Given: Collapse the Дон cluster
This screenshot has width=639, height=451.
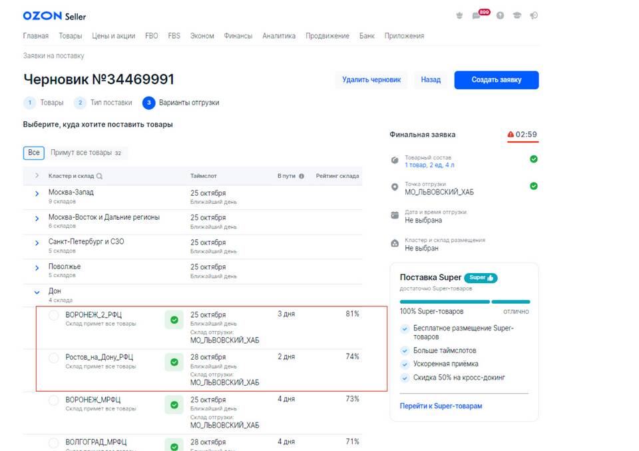Looking at the screenshot, I should point(37,292).
